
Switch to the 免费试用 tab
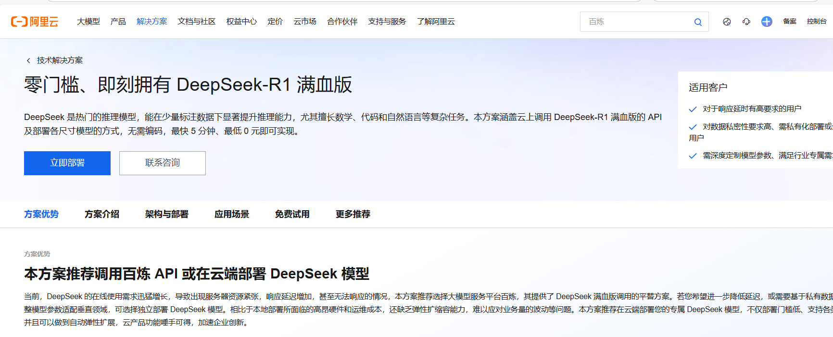tap(292, 214)
